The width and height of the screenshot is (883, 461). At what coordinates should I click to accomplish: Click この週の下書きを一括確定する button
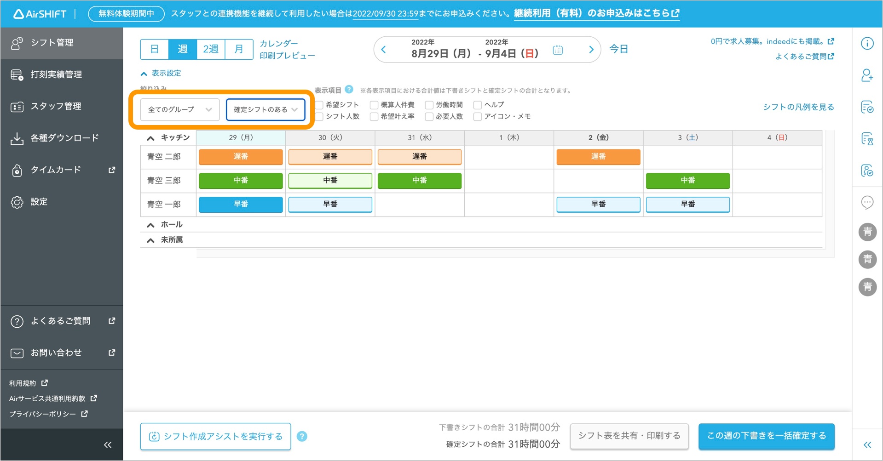[x=766, y=436]
